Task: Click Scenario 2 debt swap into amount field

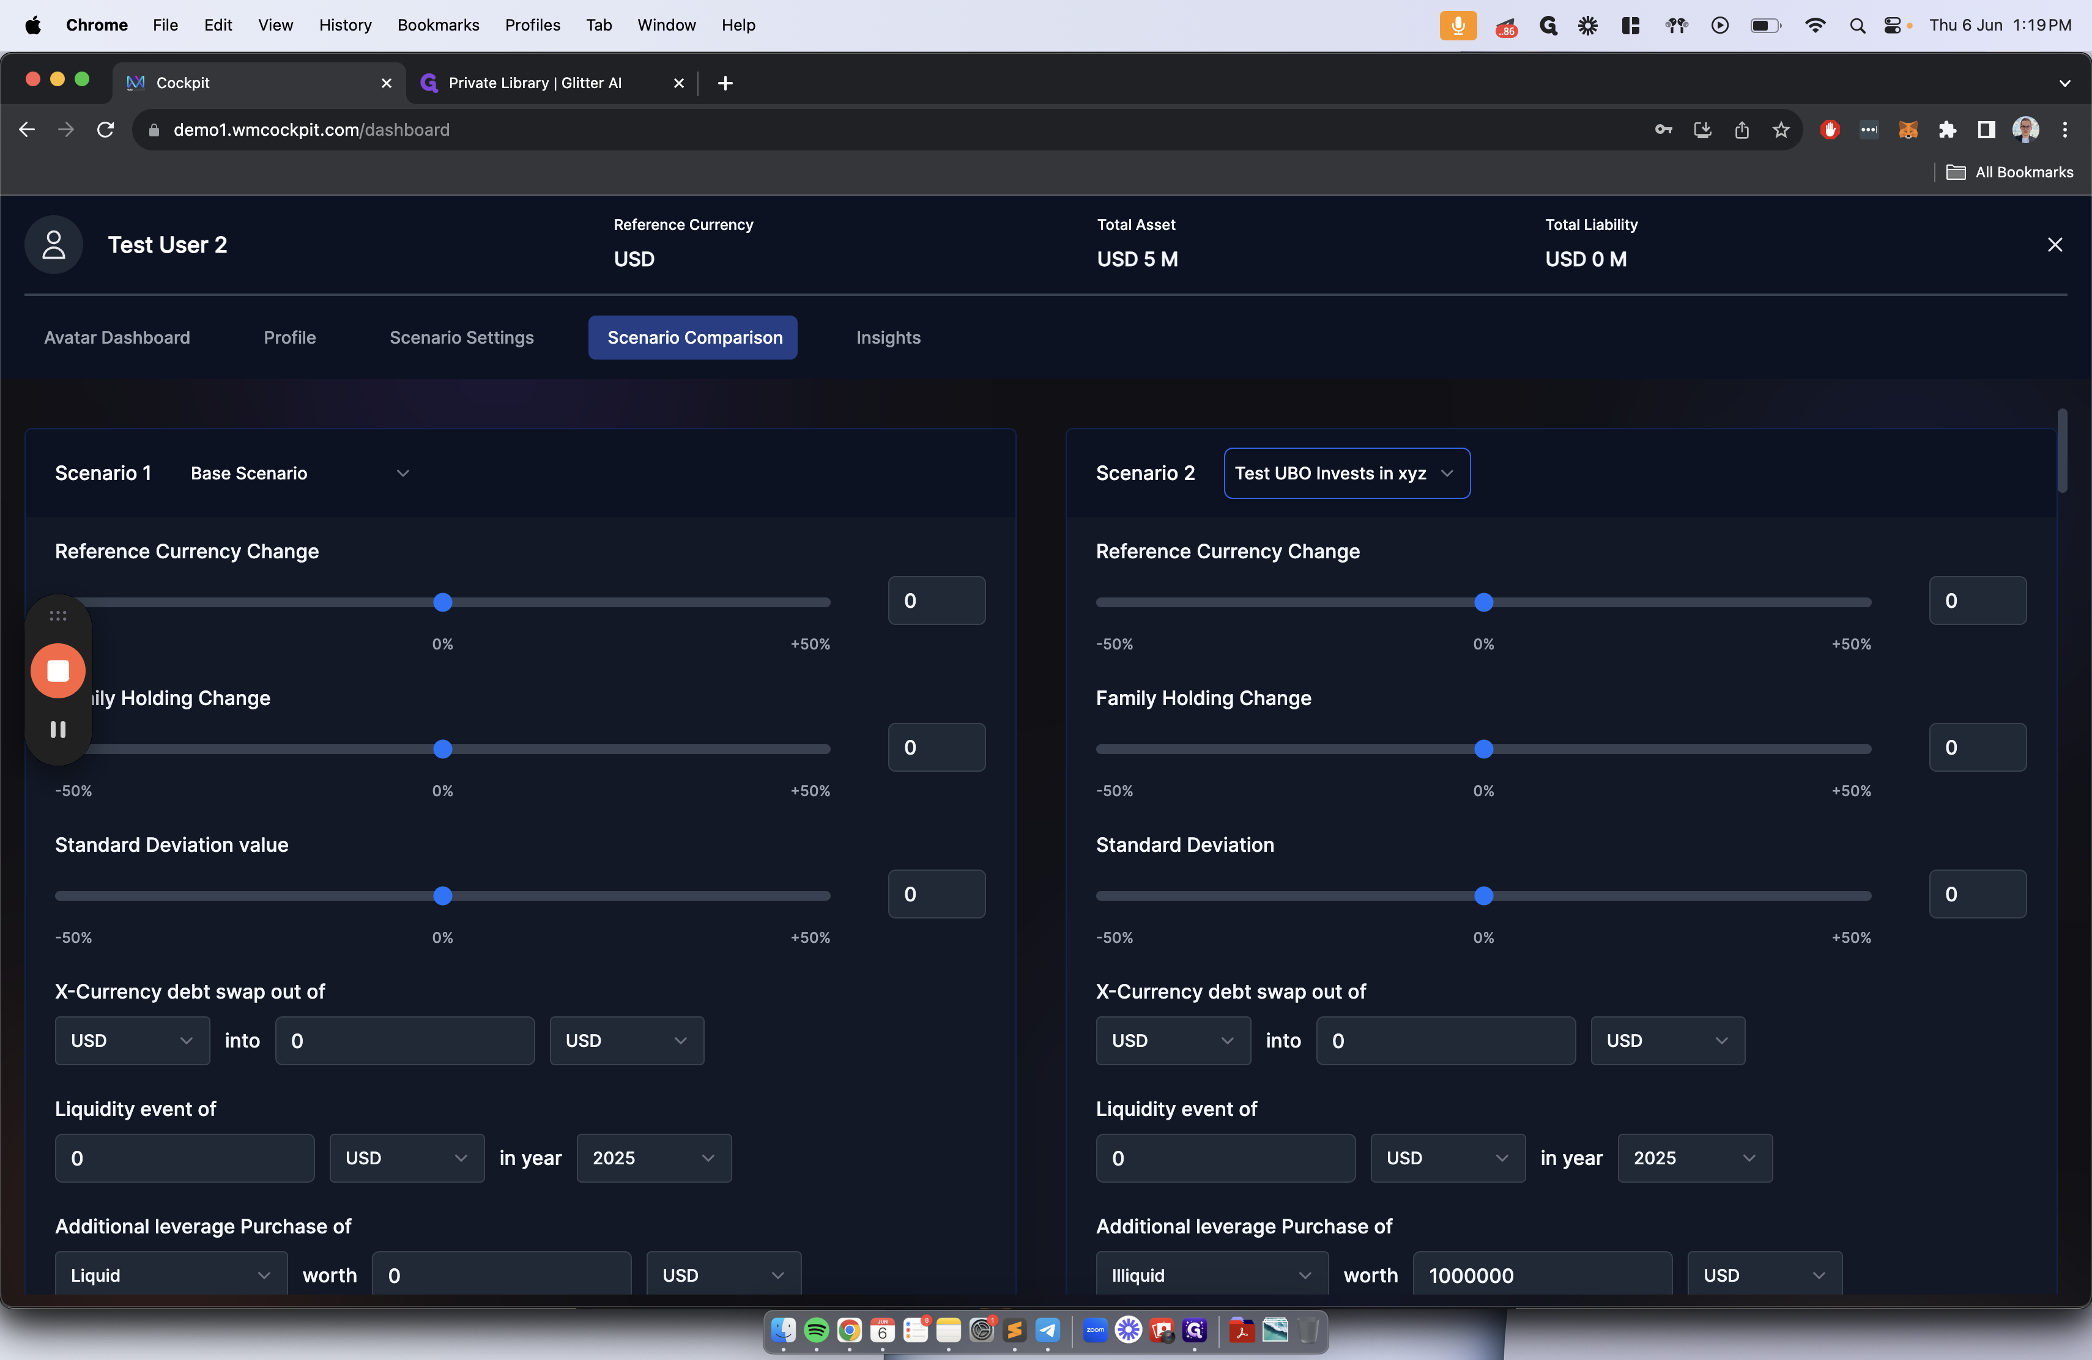Action: pos(1446,1040)
